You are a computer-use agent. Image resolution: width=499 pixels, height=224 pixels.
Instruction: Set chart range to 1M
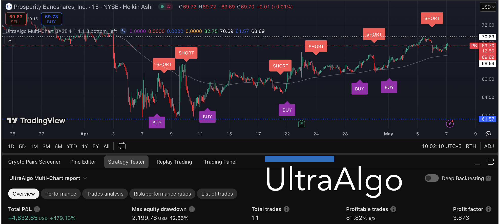pyautogui.click(x=34, y=146)
